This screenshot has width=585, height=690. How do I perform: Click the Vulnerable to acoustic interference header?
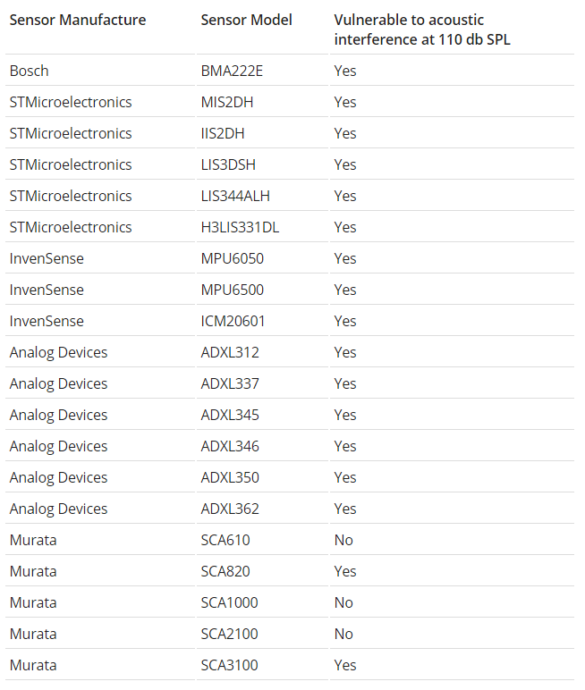point(421,29)
